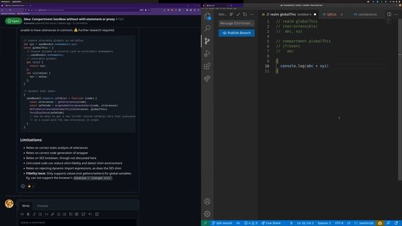
Task: Click console.log line 10 in editor
Action: (x=304, y=66)
